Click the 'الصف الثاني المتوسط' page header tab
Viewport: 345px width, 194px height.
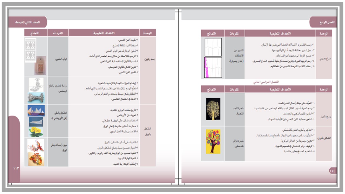tap(27, 22)
